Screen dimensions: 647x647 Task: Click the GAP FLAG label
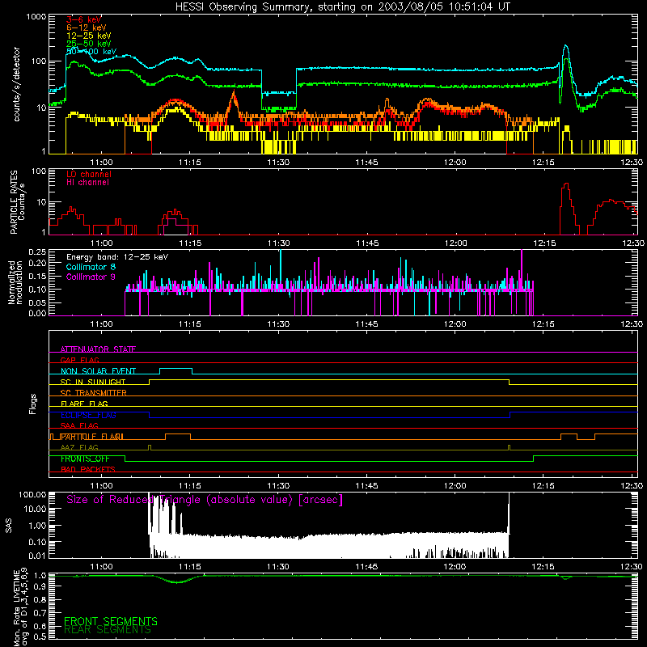tap(79, 360)
